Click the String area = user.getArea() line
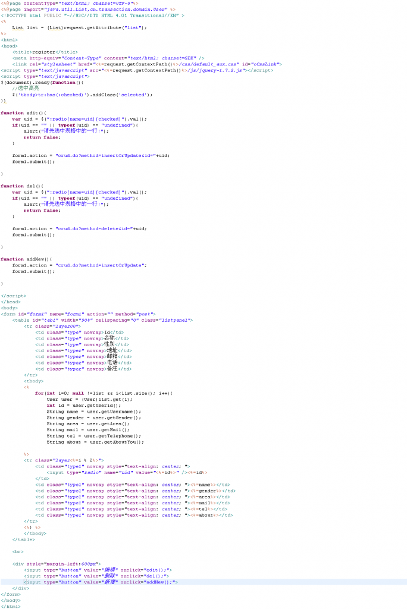This screenshot has width=407, height=609. pos(88,423)
